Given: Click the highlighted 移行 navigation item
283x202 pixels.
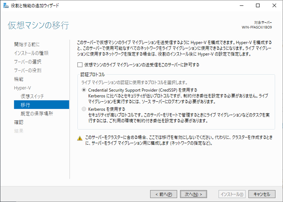Looking at the screenshot, I should [x=25, y=105].
